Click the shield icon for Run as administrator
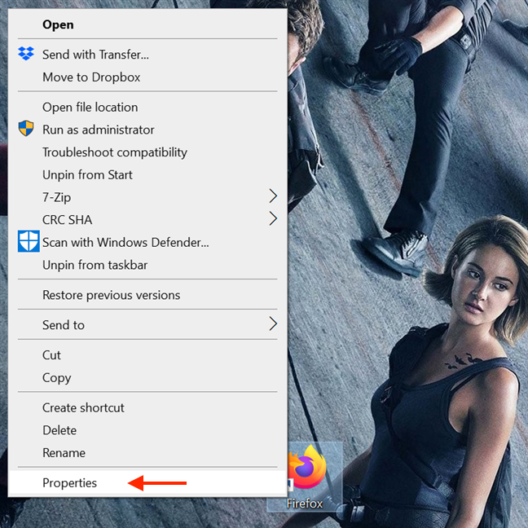 pyautogui.click(x=26, y=128)
